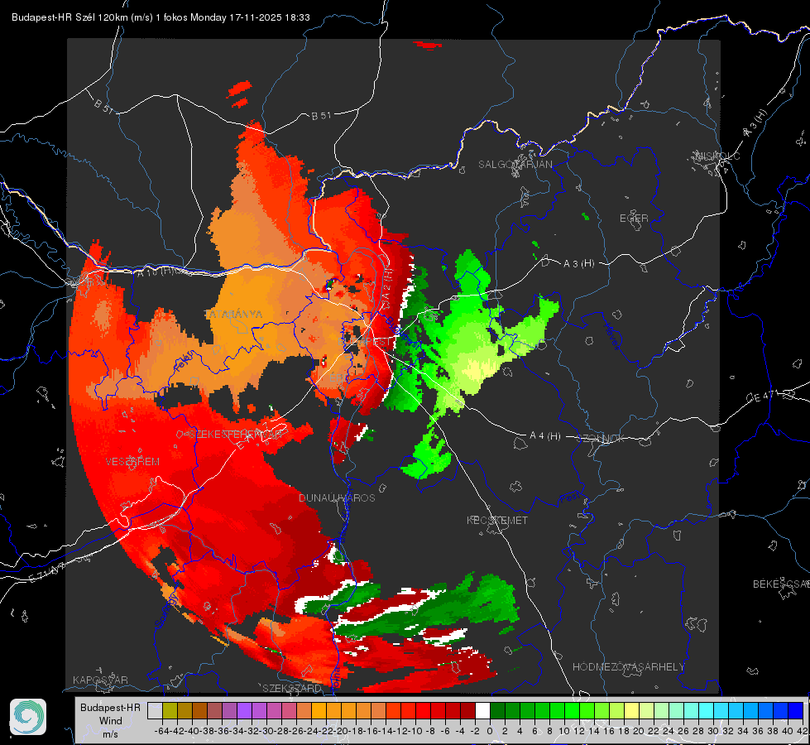Click the KAPOSVÁR city label
The width and height of the screenshot is (810, 745).
tap(100, 680)
